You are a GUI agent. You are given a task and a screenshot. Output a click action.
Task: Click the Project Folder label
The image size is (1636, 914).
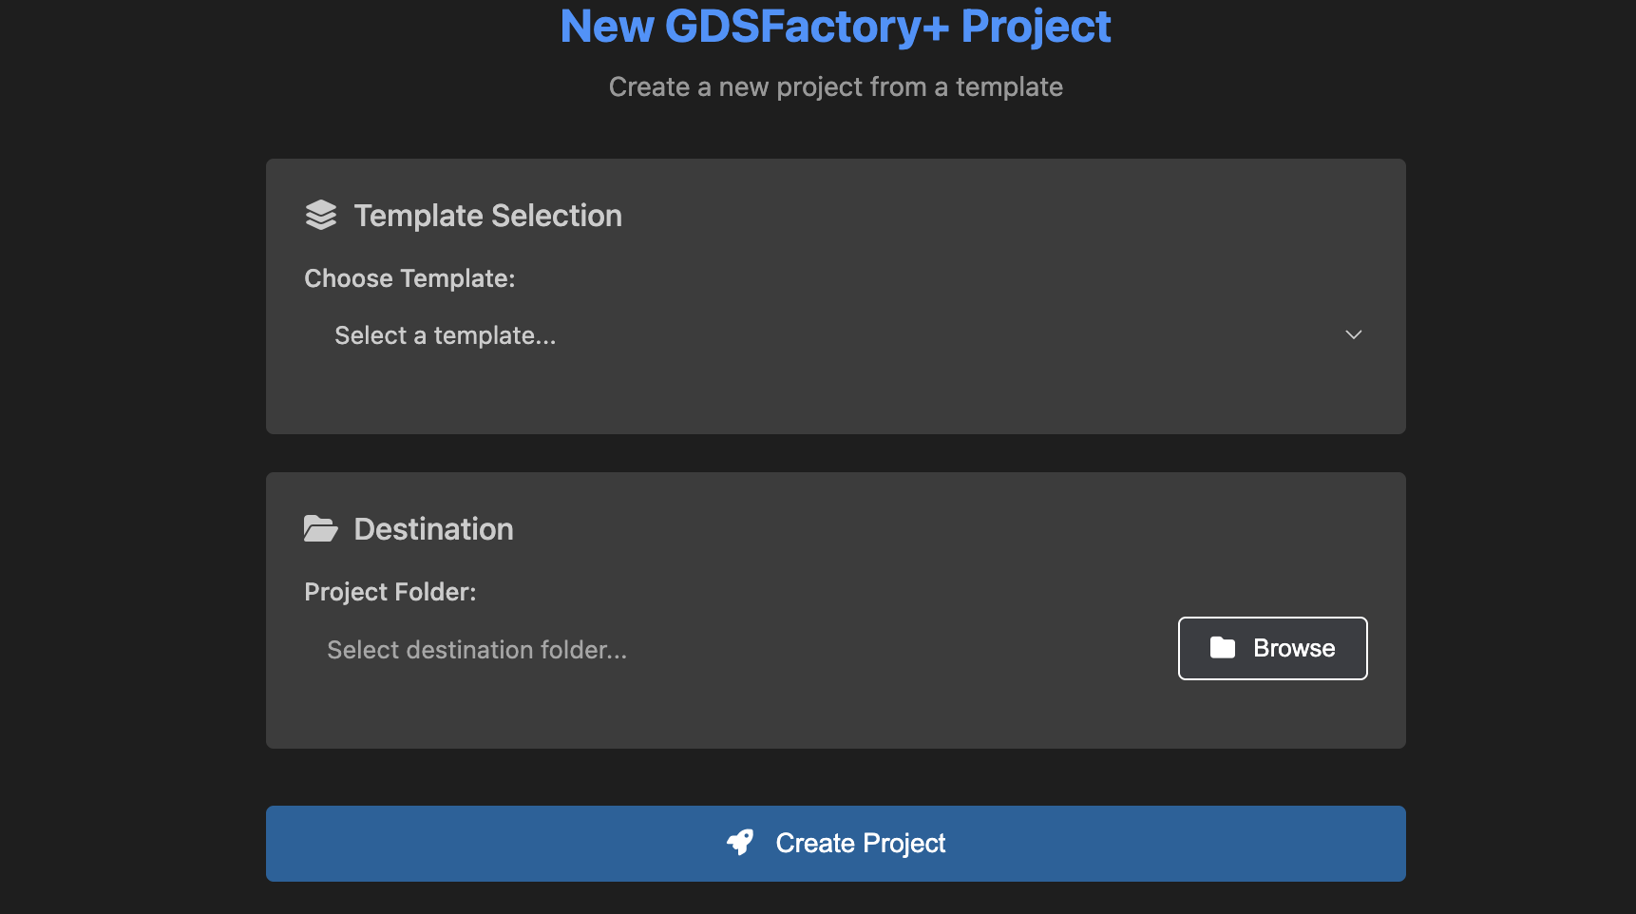point(390,591)
